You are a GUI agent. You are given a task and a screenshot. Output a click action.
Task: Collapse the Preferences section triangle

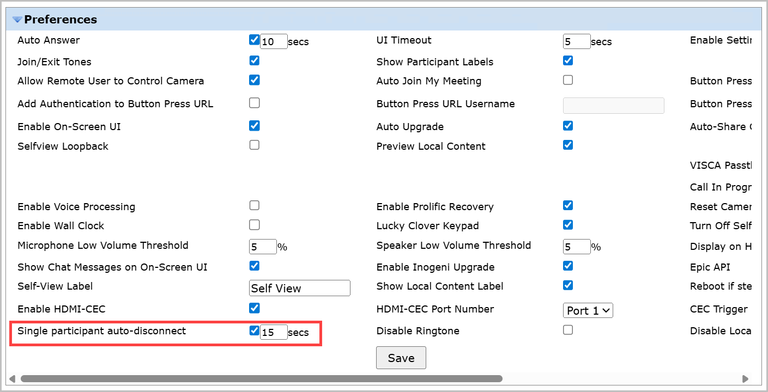click(x=17, y=20)
